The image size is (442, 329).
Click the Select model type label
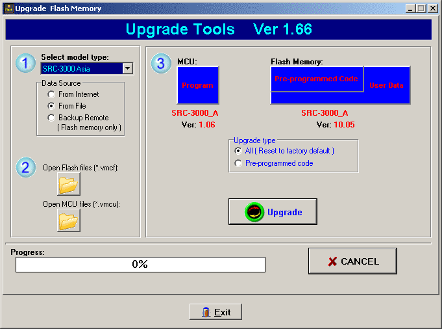point(75,57)
